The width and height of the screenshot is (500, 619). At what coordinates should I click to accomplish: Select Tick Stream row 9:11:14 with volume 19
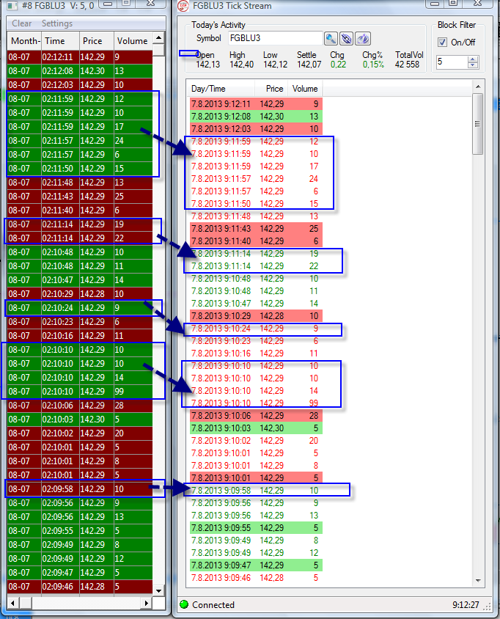256,254
